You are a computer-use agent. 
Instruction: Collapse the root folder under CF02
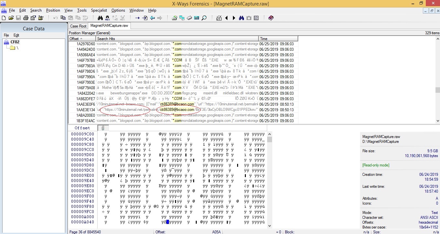(x=12, y=47)
